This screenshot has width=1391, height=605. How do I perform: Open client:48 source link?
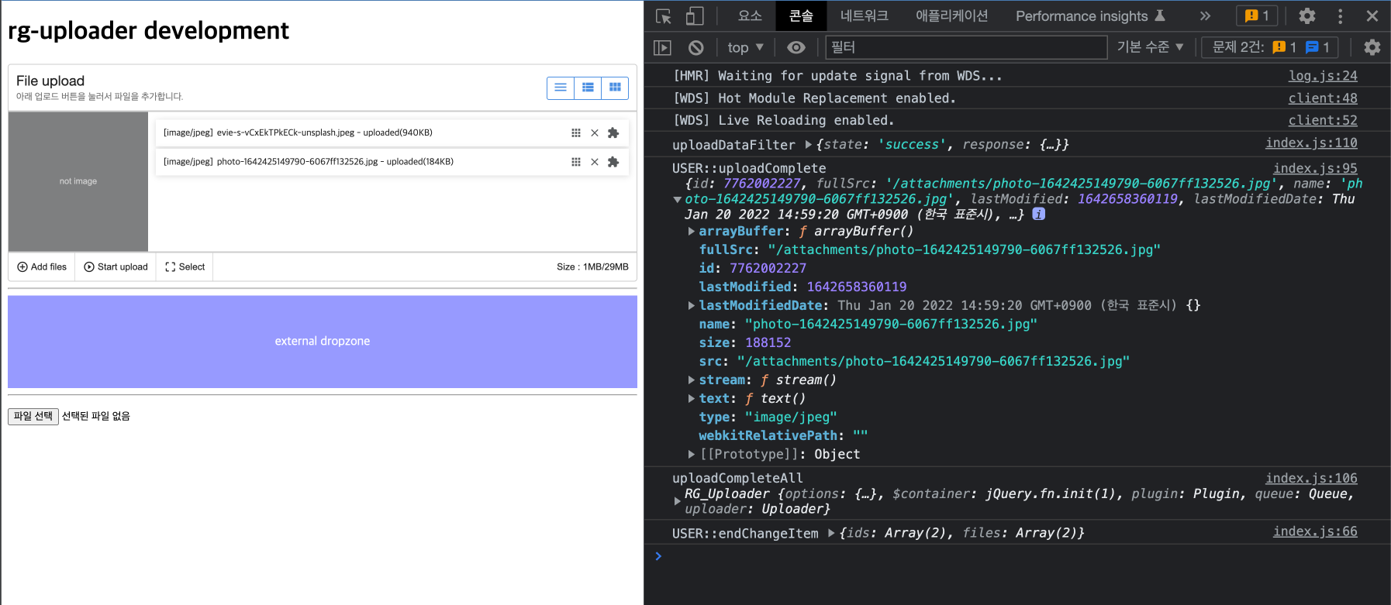[1323, 98]
